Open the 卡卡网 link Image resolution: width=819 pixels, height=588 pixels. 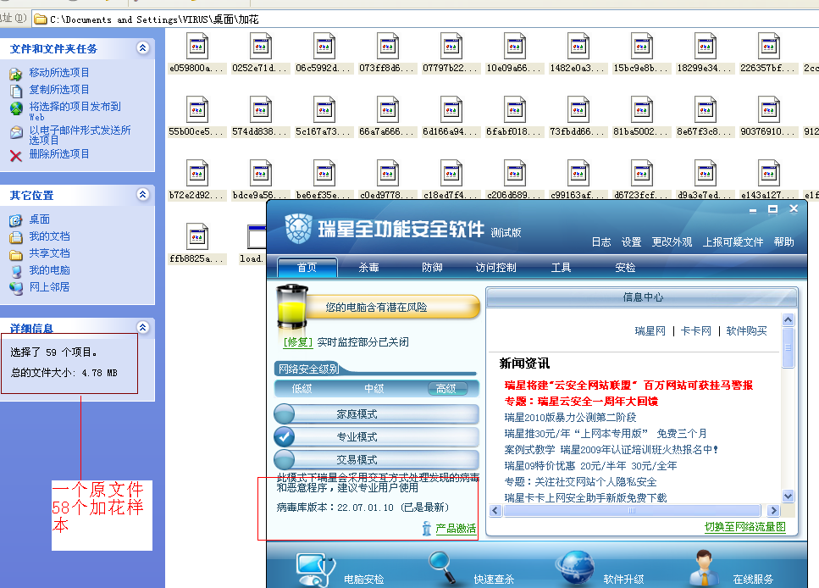pos(696,330)
